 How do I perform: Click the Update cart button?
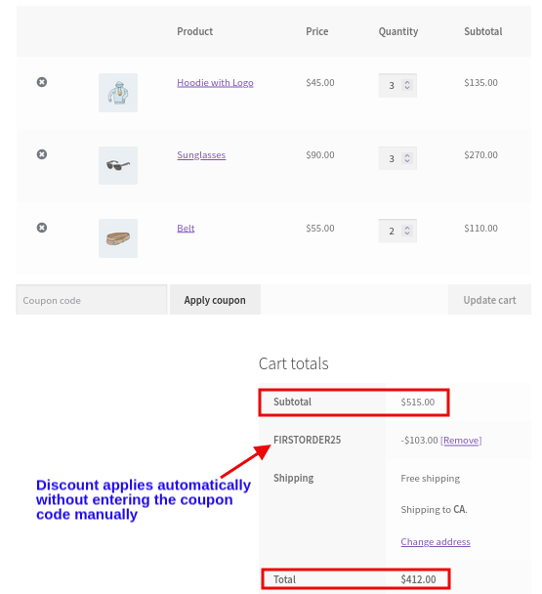click(489, 300)
